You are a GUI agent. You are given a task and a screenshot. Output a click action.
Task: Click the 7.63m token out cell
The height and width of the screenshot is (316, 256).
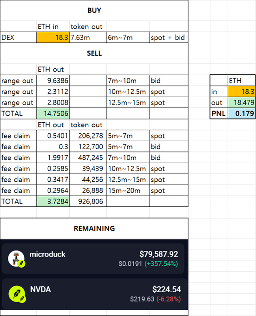pyautogui.click(x=88, y=38)
